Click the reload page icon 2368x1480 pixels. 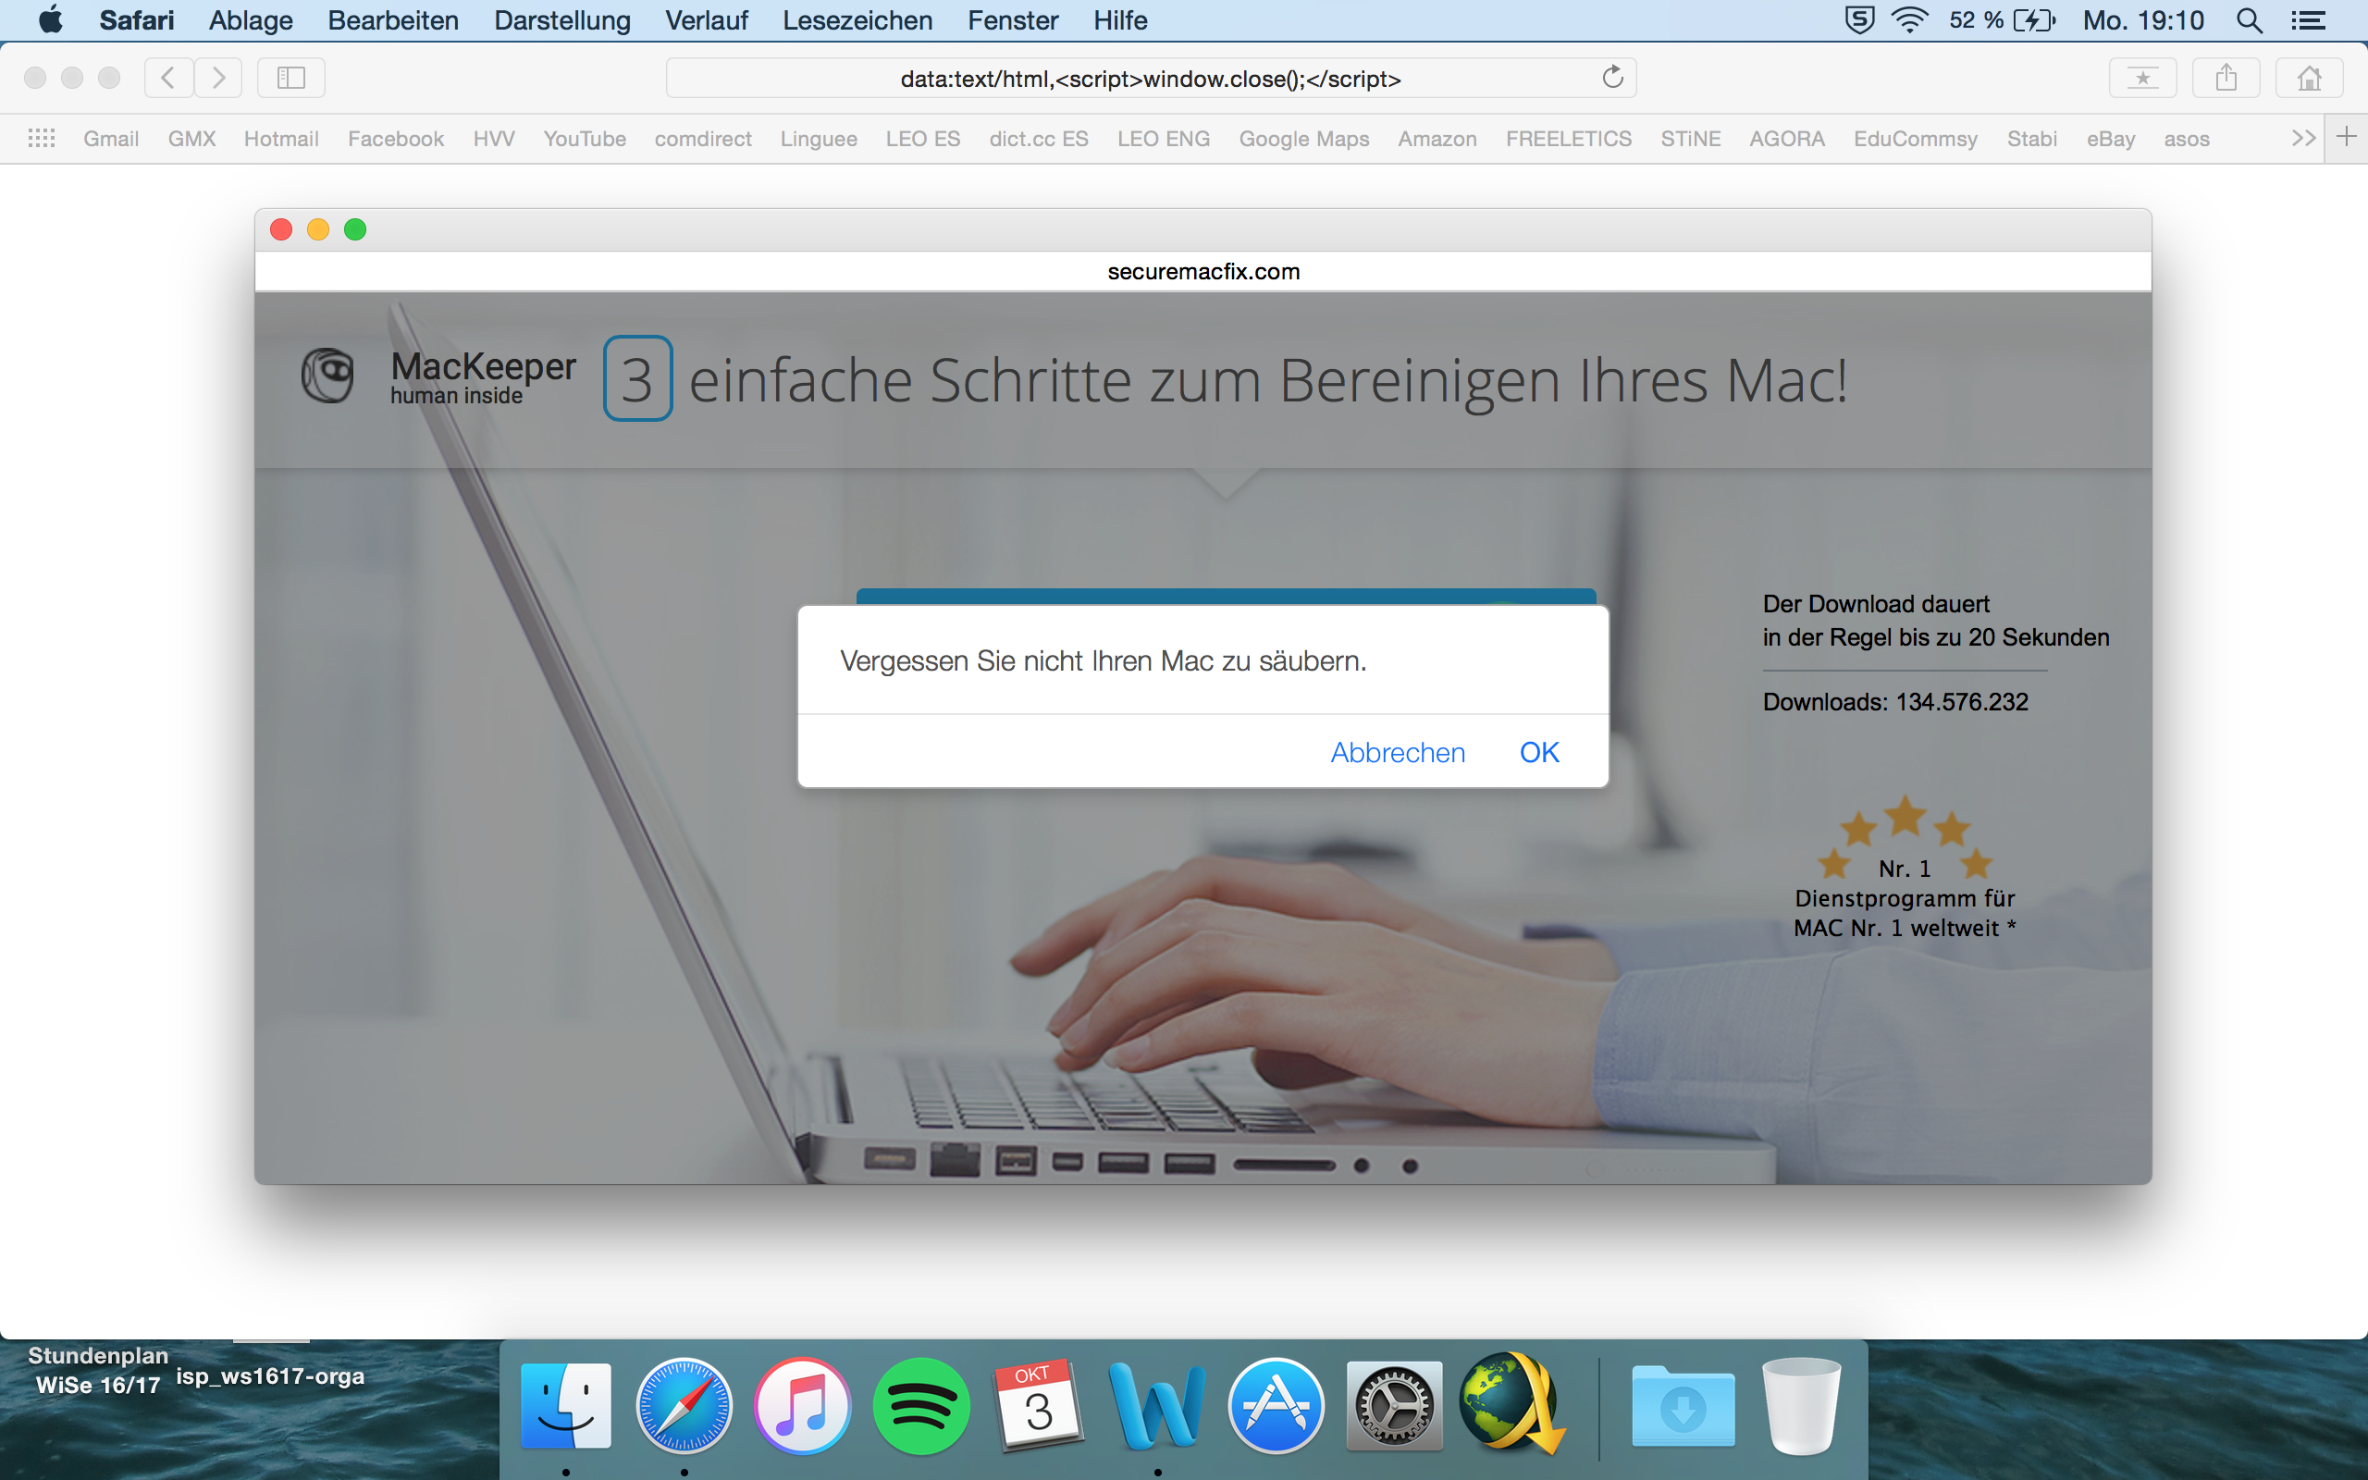1612,78
